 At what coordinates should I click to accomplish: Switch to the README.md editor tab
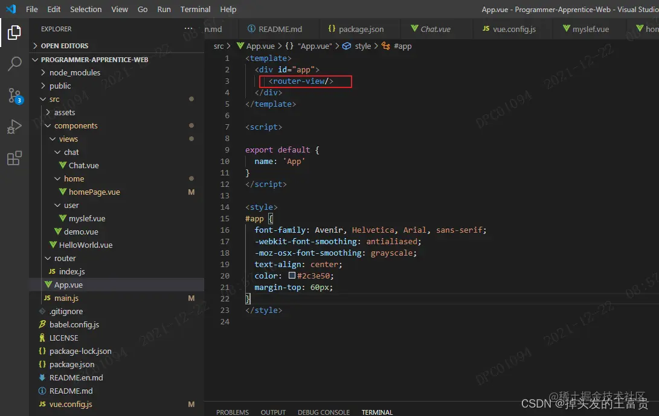click(279, 29)
